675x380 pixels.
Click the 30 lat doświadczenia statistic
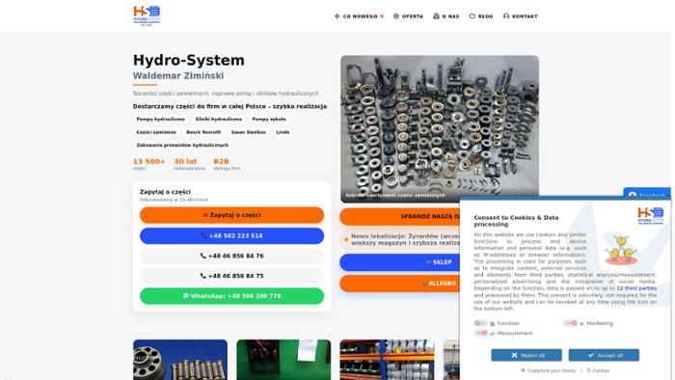(x=189, y=164)
